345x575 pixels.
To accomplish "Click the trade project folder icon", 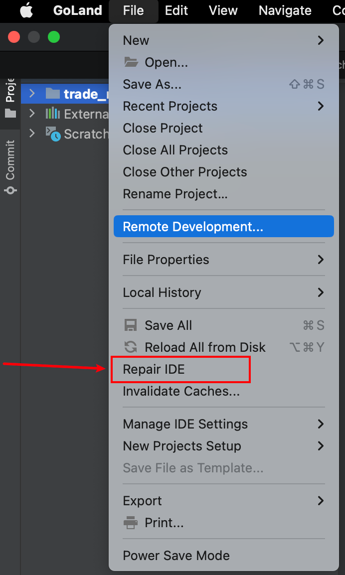I will pyautogui.click(x=52, y=93).
